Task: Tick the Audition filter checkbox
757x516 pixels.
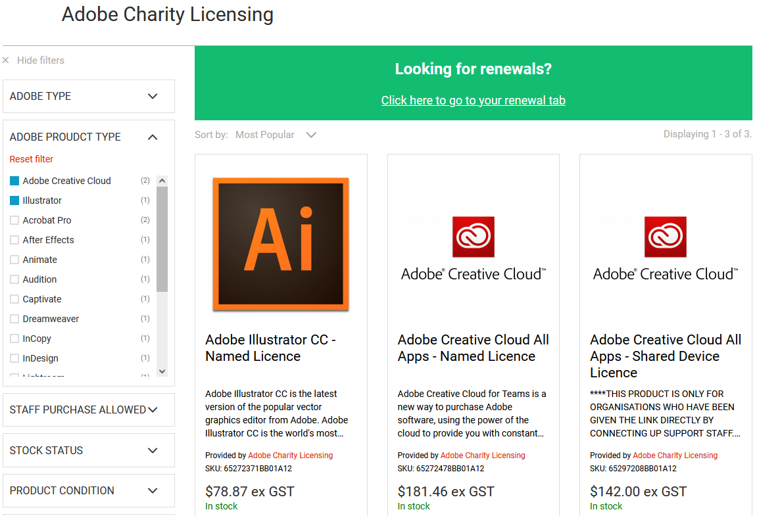Action: click(x=14, y=279)
